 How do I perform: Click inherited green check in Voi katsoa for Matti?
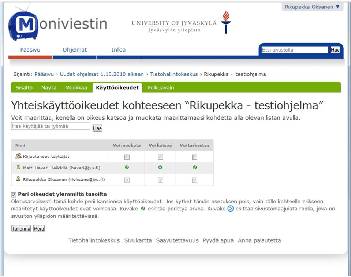160,167
